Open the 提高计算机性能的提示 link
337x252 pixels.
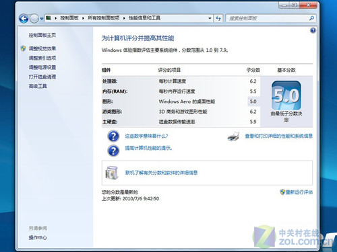tap(148, 148)
